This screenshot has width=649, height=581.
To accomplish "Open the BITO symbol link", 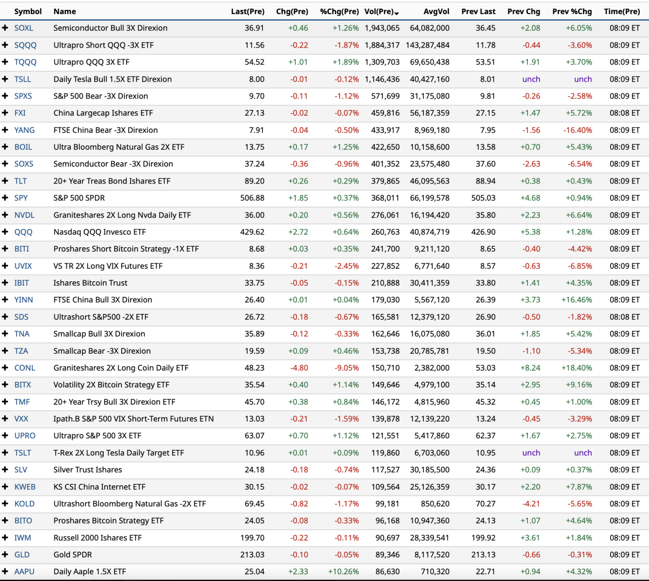I will (x=23, y=520).
